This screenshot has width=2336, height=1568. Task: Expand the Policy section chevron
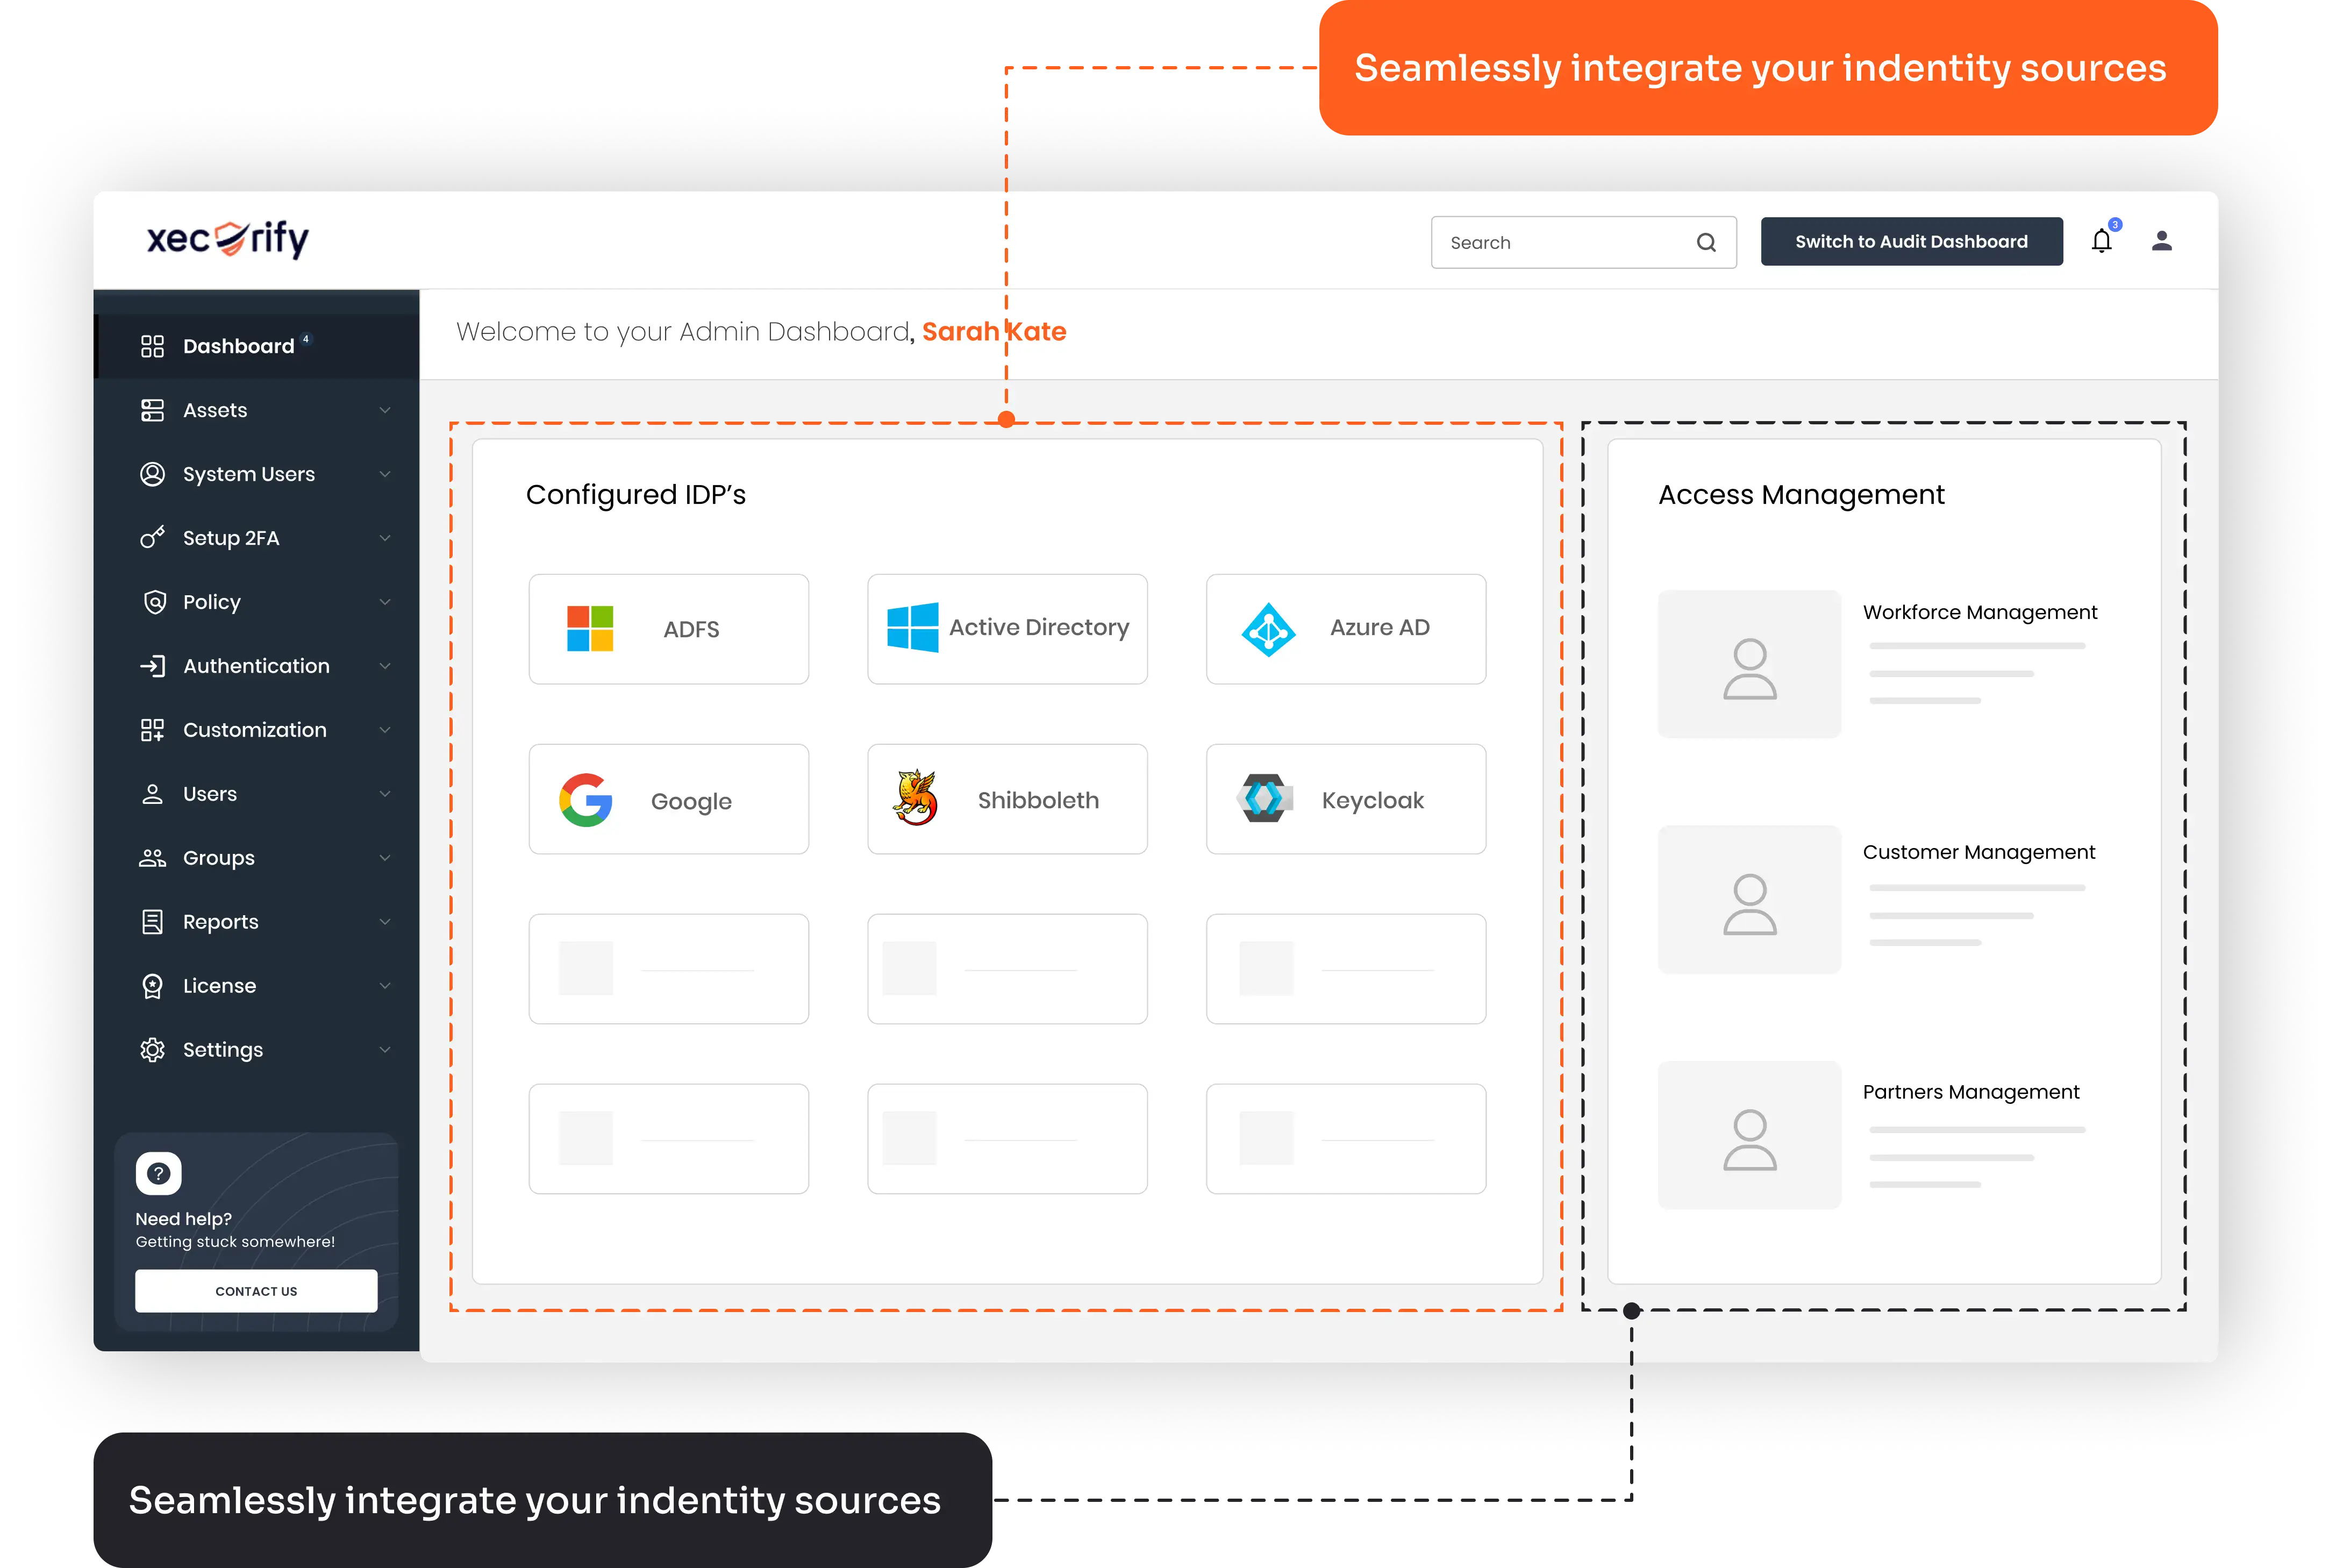(386, 601)
